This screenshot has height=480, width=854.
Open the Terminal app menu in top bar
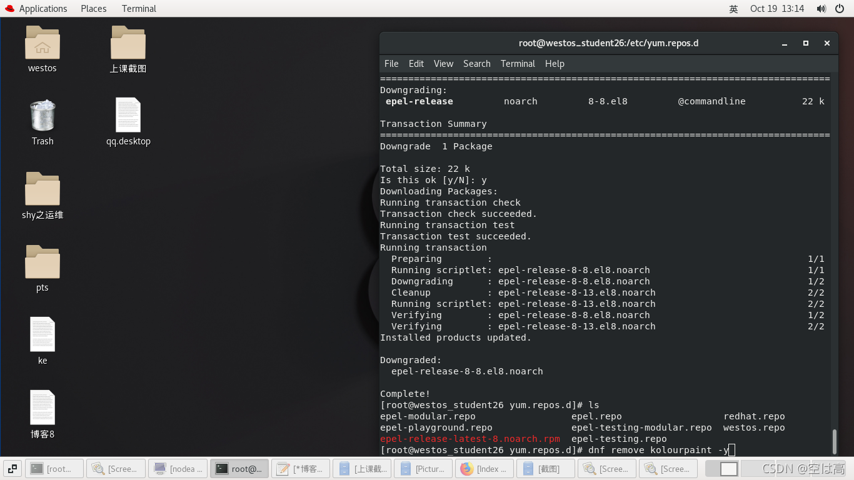tap(139, 9)
